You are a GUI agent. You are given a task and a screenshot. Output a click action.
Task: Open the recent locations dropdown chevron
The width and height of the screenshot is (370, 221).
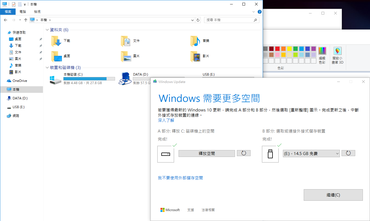pos(20,20)
